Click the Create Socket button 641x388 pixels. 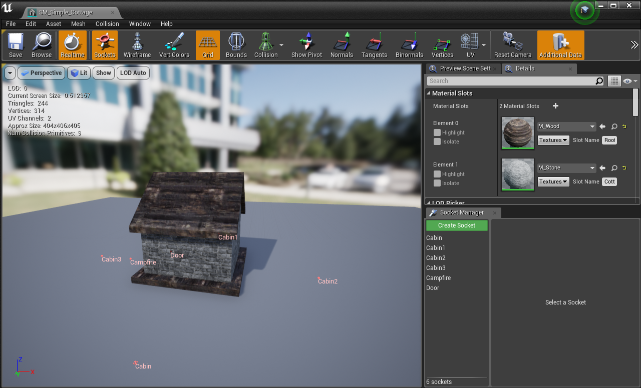[457, 225]
